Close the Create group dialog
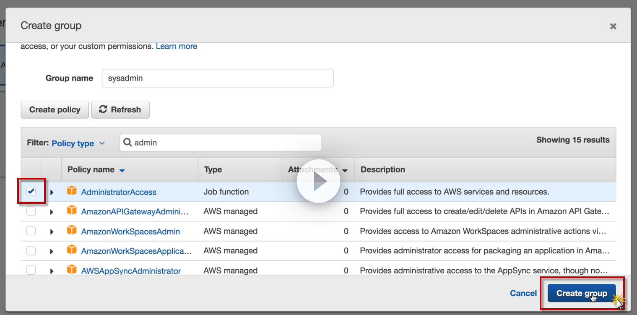The image size is (637, 315). click(x=613, y=26)
